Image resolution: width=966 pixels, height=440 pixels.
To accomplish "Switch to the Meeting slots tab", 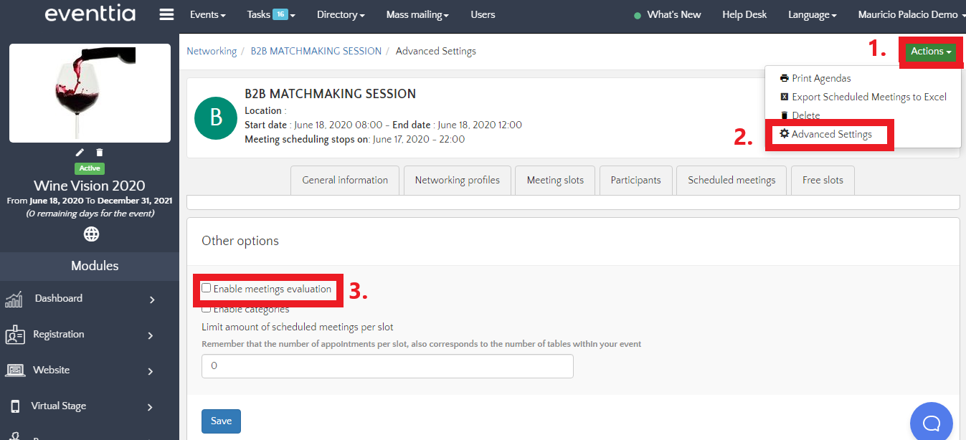I will 555,181.
